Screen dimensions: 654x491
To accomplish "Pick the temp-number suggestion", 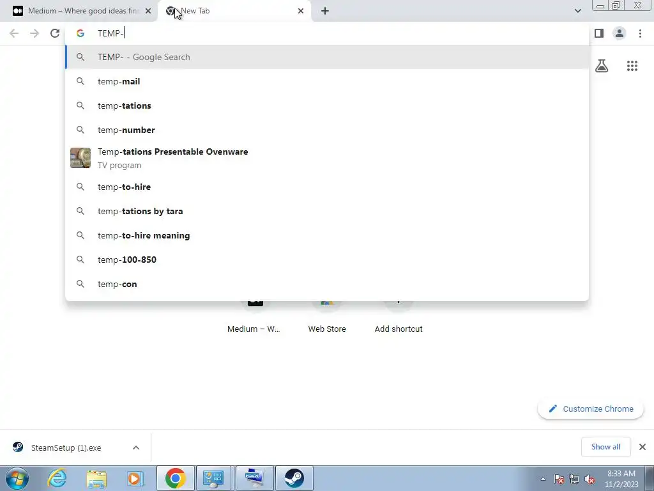I will click(327, 130).
